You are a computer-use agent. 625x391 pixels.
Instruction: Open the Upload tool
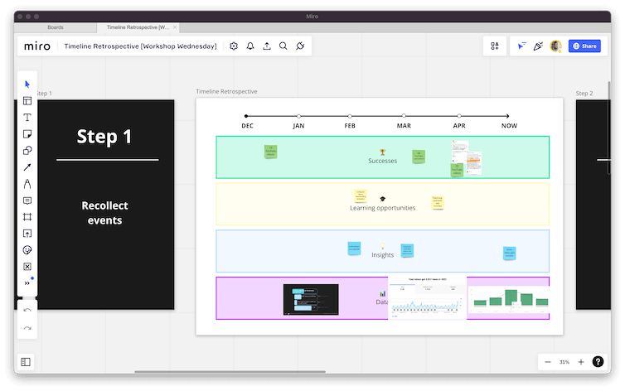[27, 234]
